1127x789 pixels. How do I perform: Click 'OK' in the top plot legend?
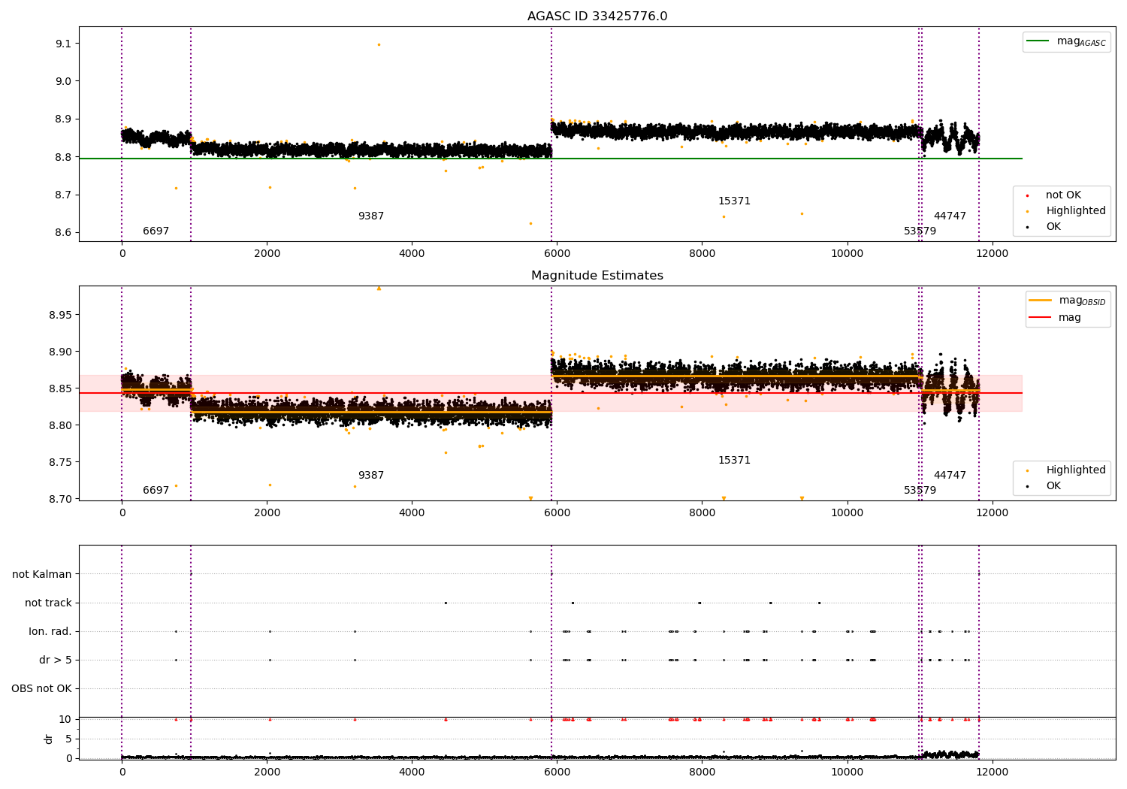pos(1053,227)
